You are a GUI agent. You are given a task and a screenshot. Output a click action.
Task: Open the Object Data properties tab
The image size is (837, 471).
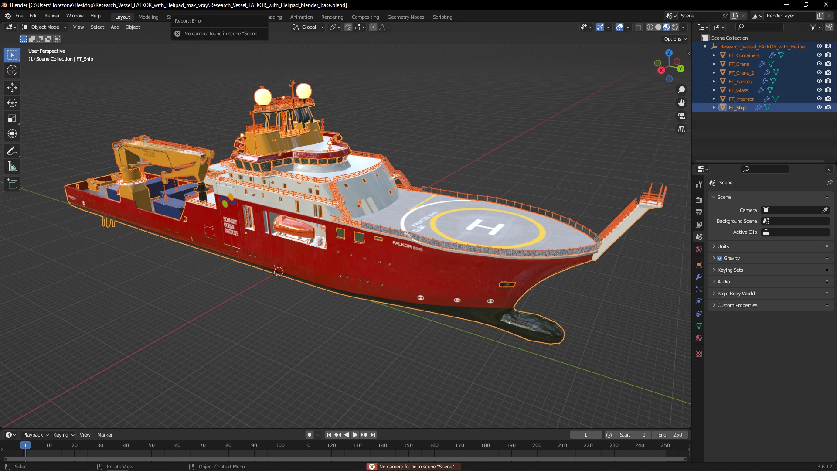pyautogui.click(x=699, y=326)
